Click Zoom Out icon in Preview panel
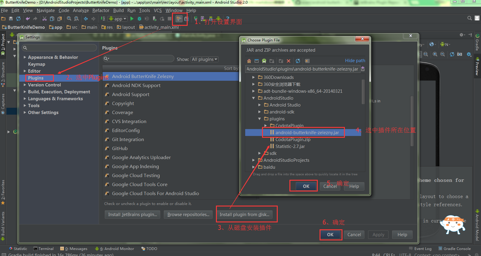481x256 pixels. pos(442,54)
